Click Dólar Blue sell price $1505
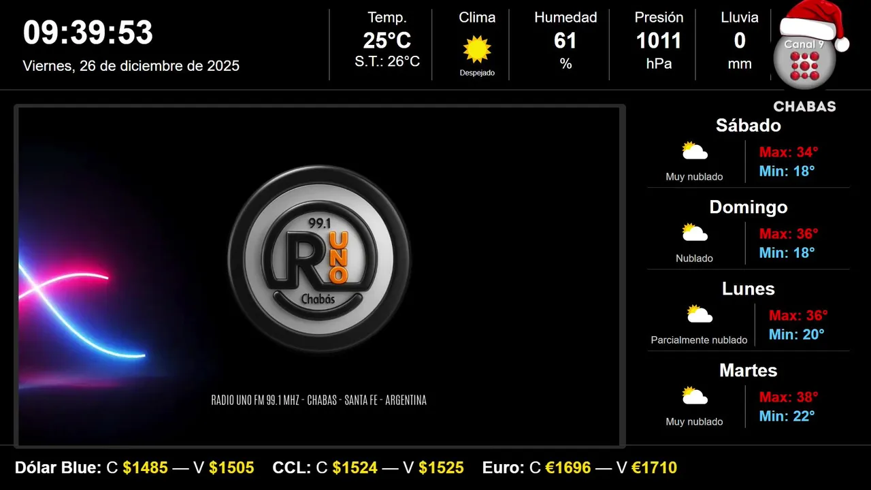The height and width of the screenshot is (490, 871). 231,468
